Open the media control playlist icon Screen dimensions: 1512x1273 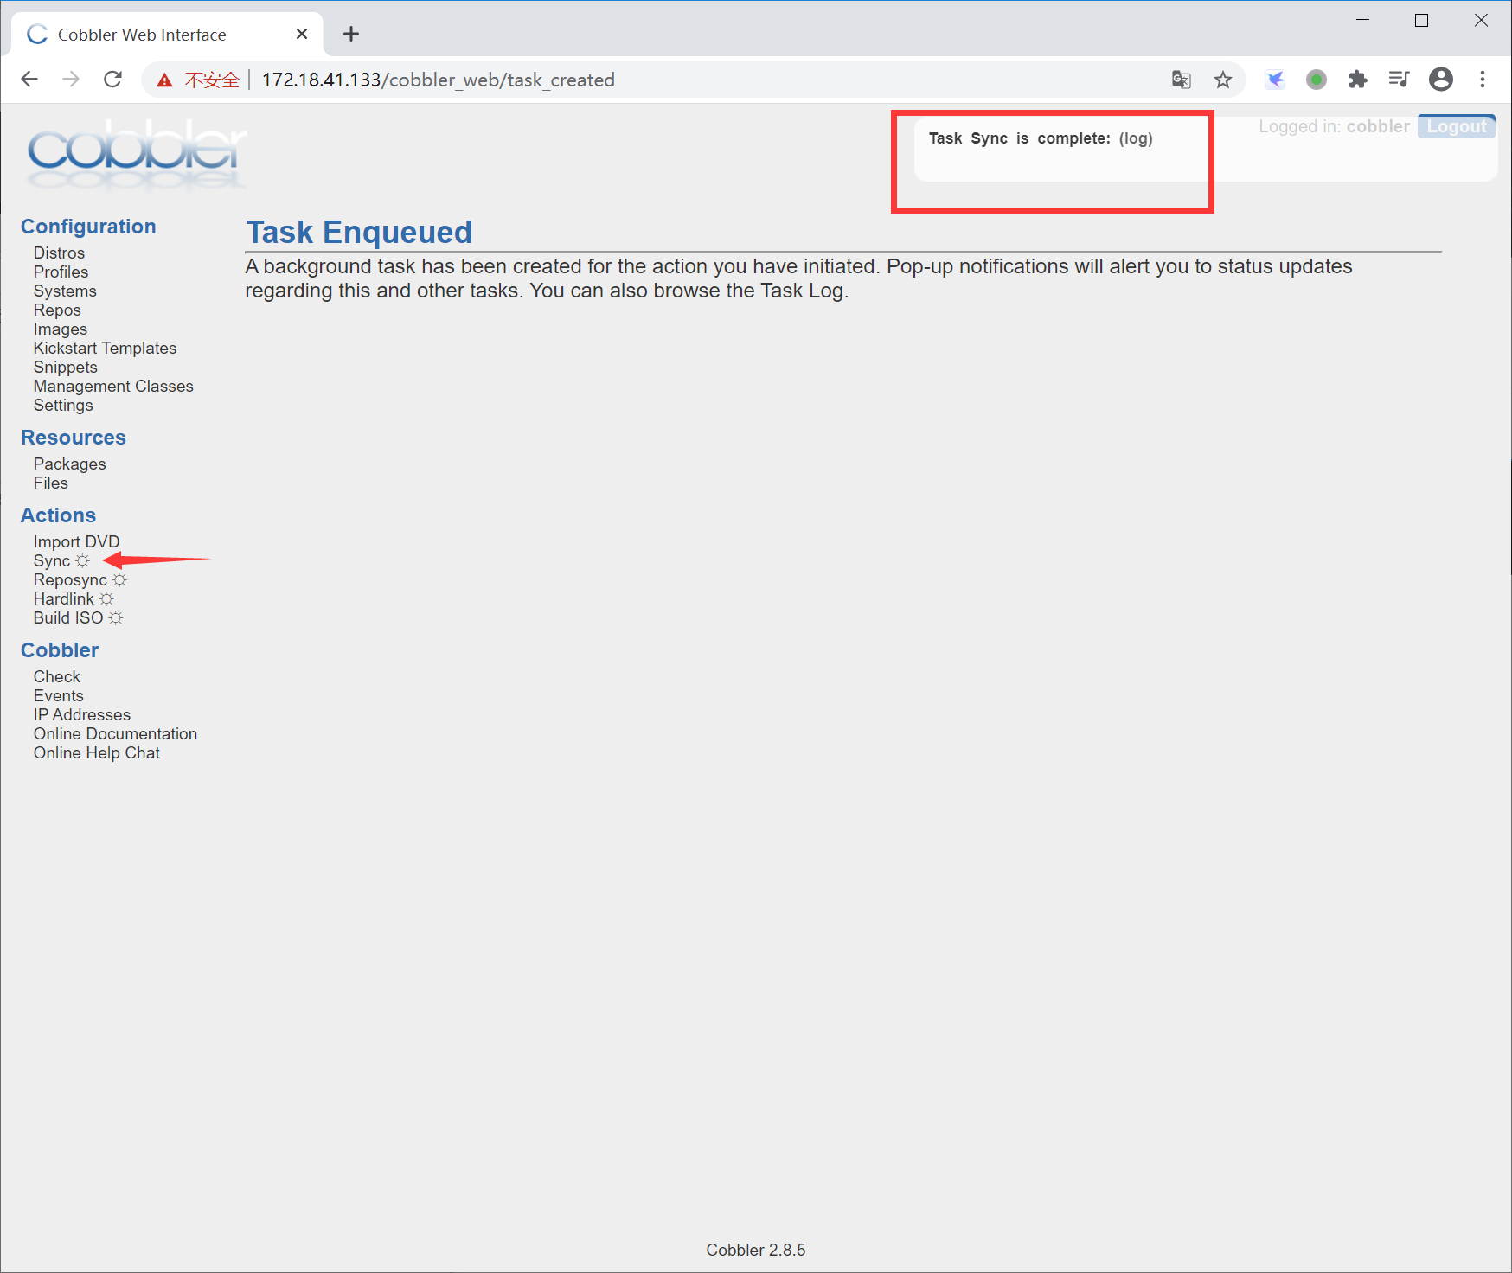click(1399, 80)
